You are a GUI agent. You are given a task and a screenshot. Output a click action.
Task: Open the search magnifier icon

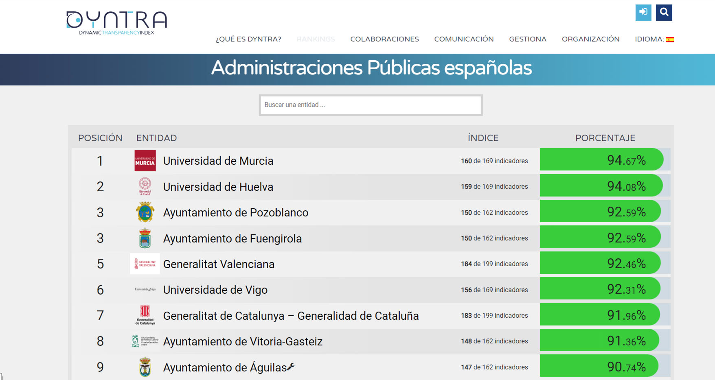point(664,12)
